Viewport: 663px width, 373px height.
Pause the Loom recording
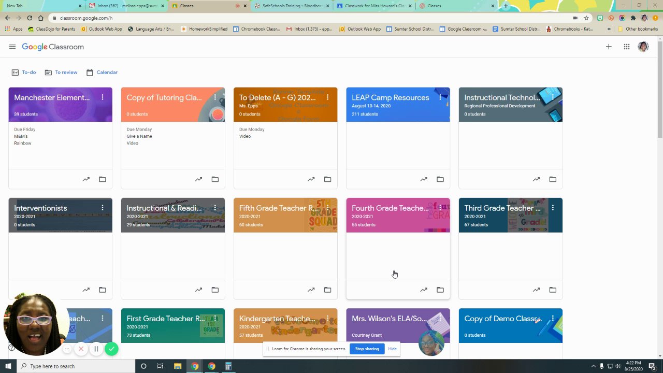click(96, 349)
